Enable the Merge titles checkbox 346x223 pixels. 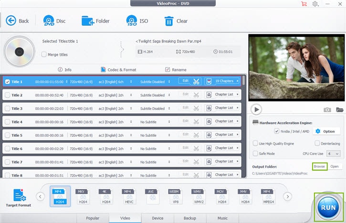coord(44,54)
